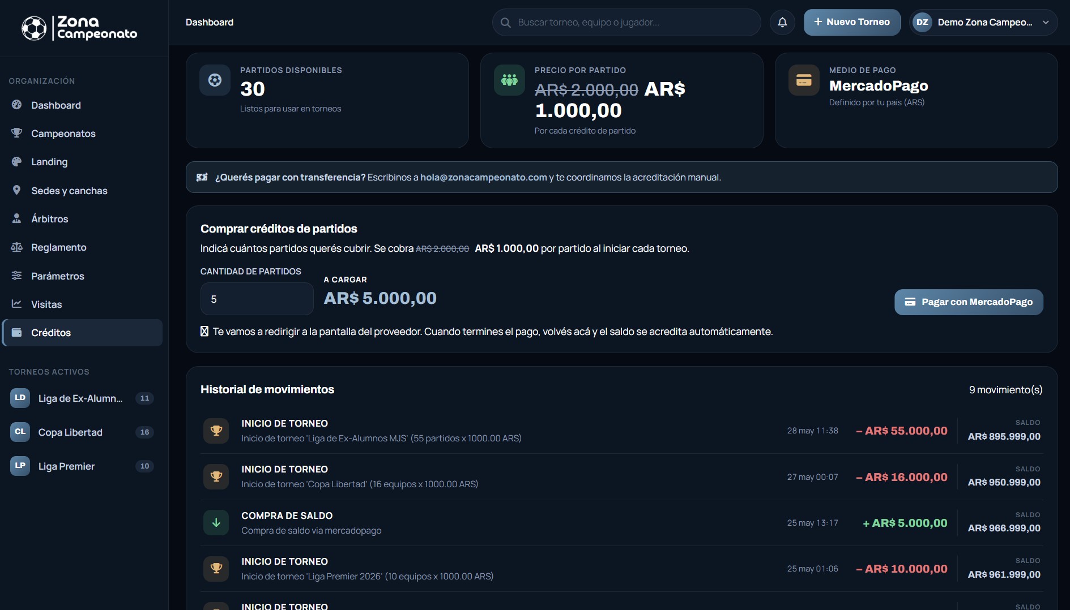Select the + AR$ 5.000,00 amount
Screen dimensions: 1070x610
(905, 523)
